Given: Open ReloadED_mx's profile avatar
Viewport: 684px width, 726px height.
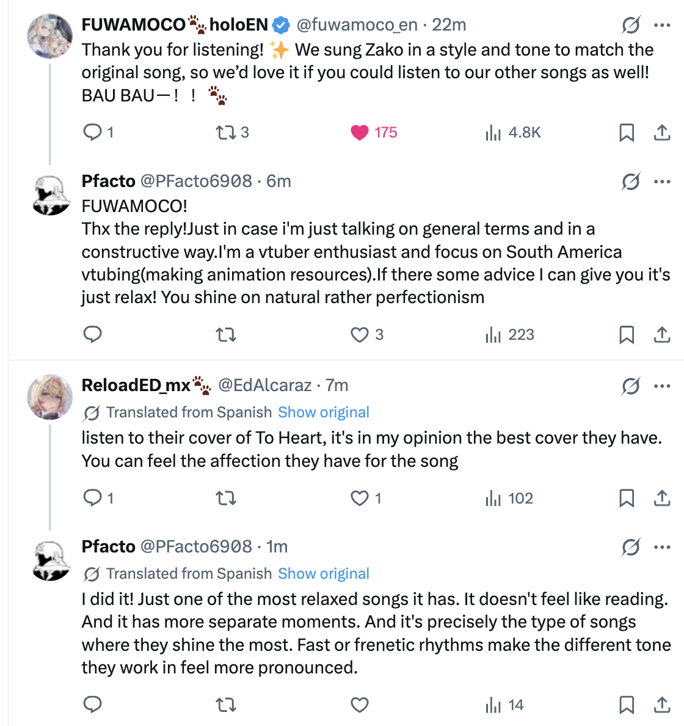Looking at the screenshot, I should [x=50, y=397].
